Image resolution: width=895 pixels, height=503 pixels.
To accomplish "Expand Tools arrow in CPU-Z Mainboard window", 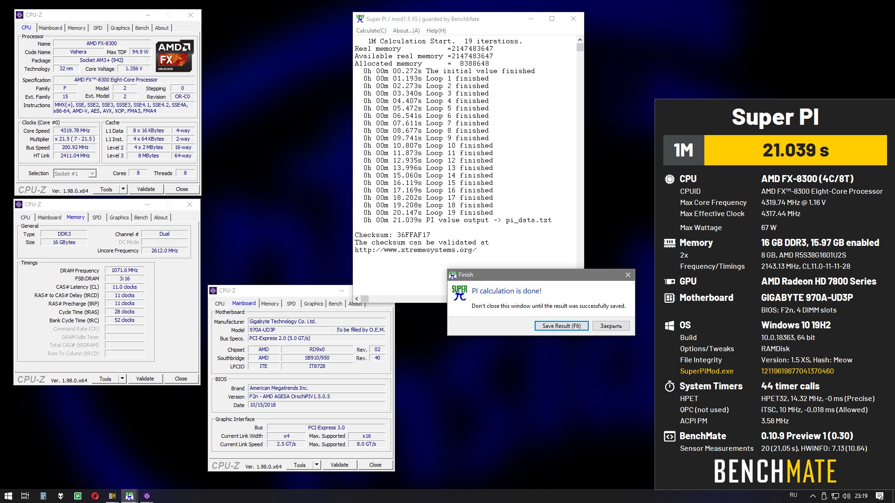I will click(x=317, y=465).
